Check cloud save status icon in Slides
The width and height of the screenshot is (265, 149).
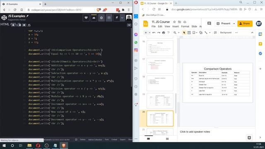tap(185, 22)
